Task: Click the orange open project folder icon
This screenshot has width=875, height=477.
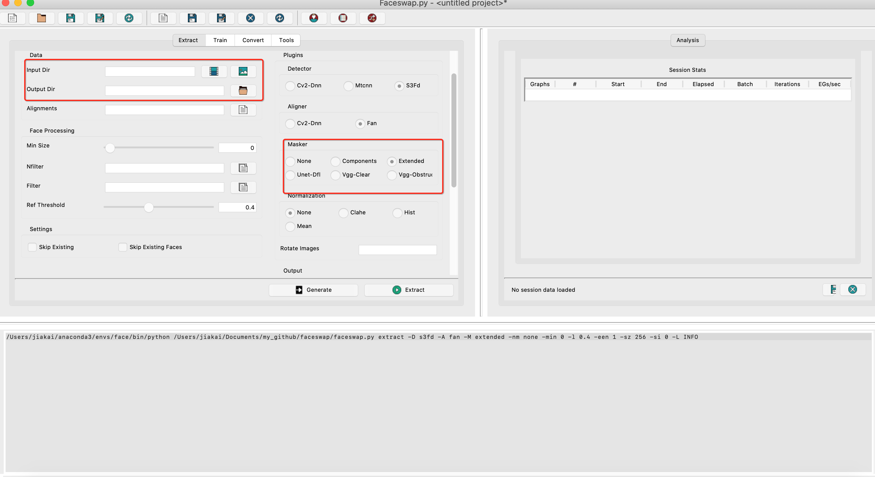Action: 42,18
